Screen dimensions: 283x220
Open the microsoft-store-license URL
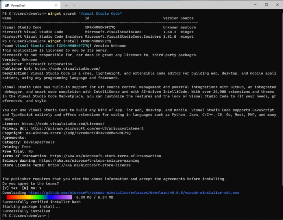(x=89, y=165)
